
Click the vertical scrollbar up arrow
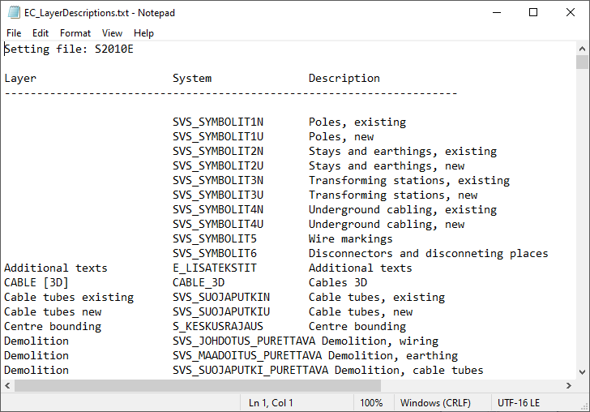[x=582, y=48]
